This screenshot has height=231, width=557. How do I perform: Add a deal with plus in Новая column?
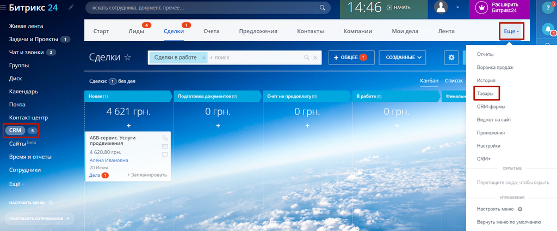point(128,126)
